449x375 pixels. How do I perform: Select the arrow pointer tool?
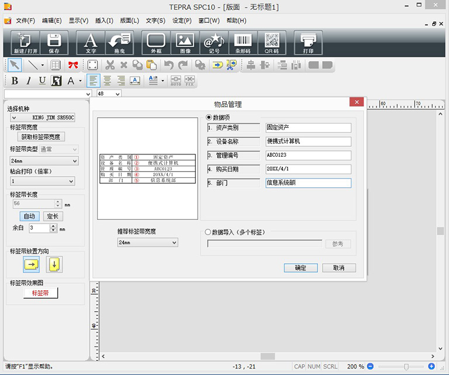pos(14,65)
